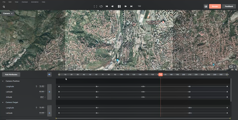Open the Overlays menu

[25, 2]
